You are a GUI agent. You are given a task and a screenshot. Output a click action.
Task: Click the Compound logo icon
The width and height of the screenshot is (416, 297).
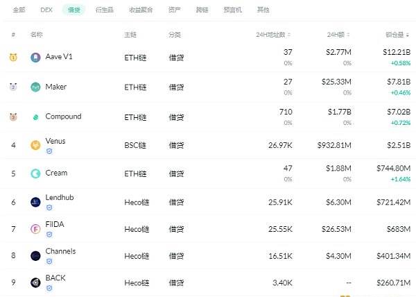click(35, 117)
